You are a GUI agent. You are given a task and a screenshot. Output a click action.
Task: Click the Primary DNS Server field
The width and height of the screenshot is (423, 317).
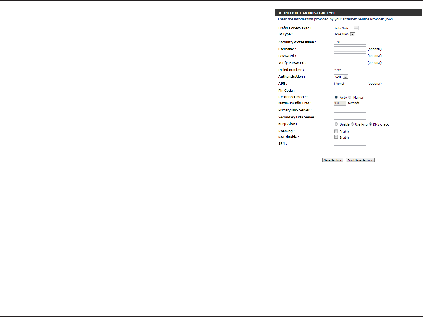pos(350,110)
